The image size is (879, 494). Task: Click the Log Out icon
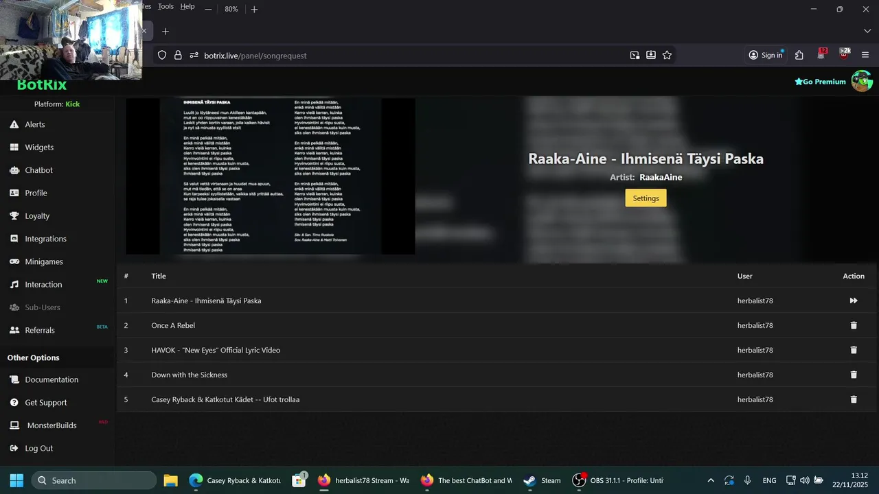tap(14, 448)
